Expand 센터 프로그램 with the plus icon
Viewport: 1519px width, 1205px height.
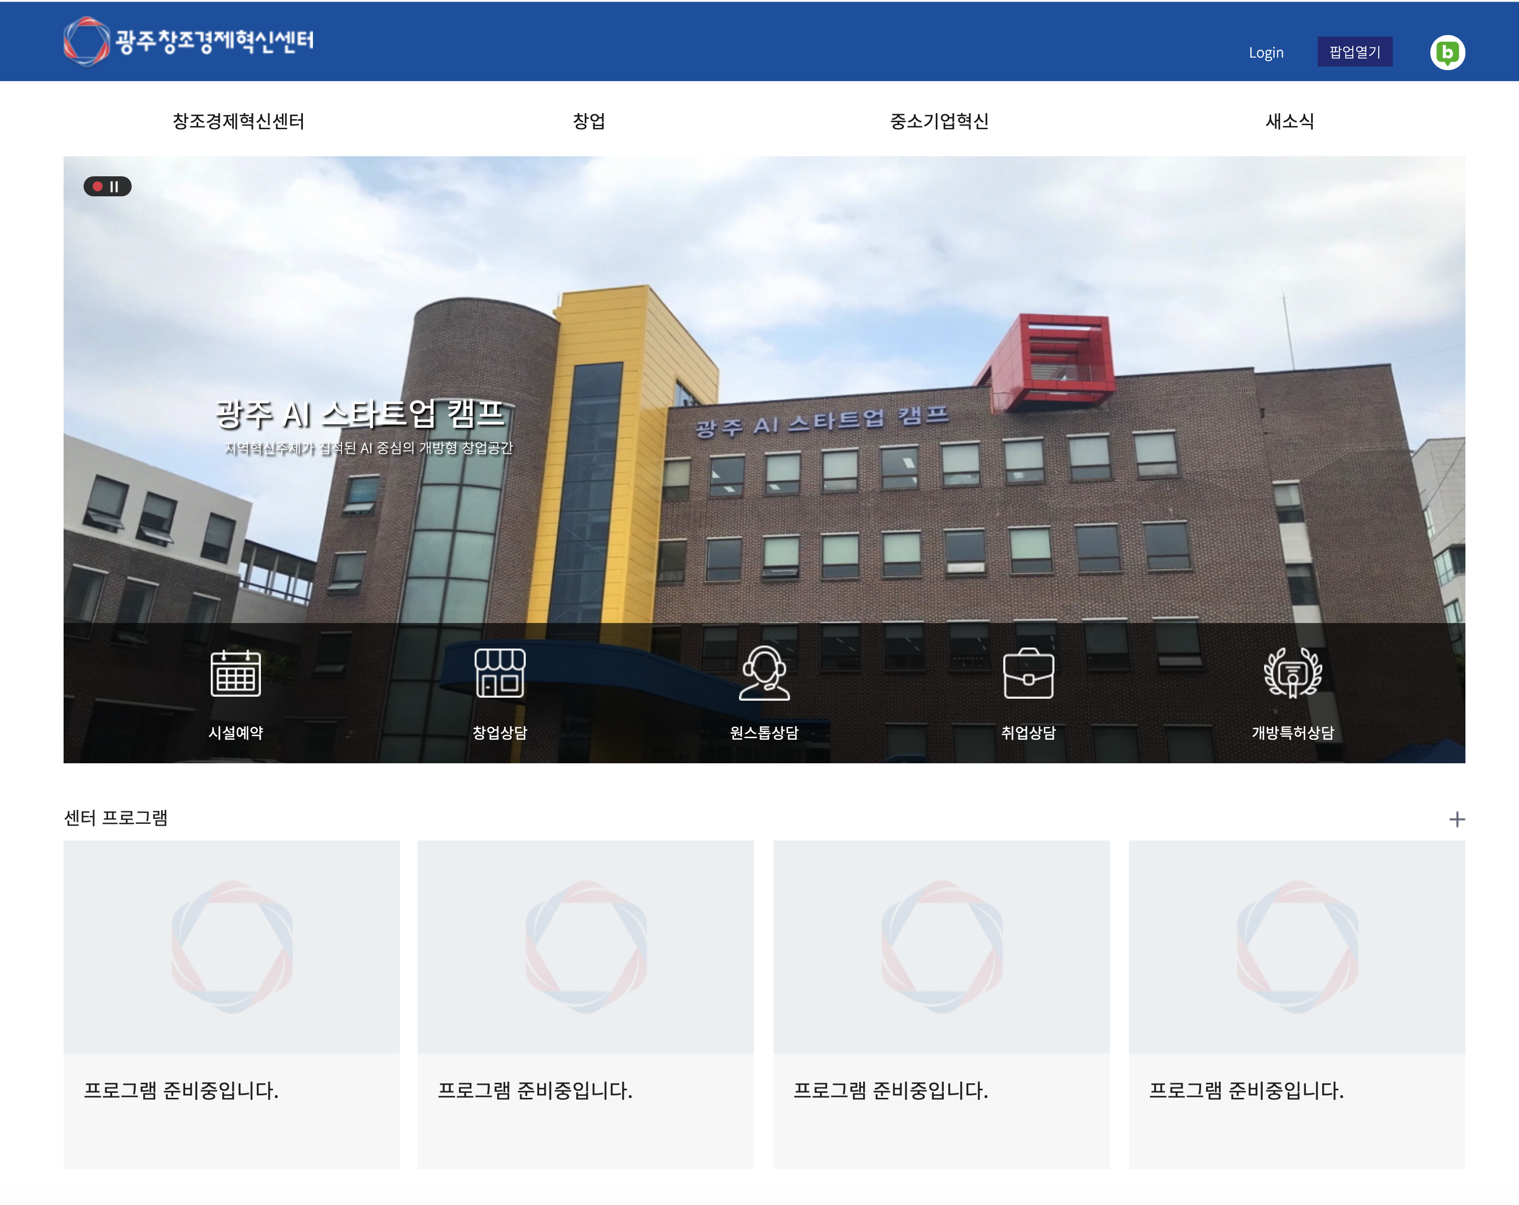[x=1456, y=819]
